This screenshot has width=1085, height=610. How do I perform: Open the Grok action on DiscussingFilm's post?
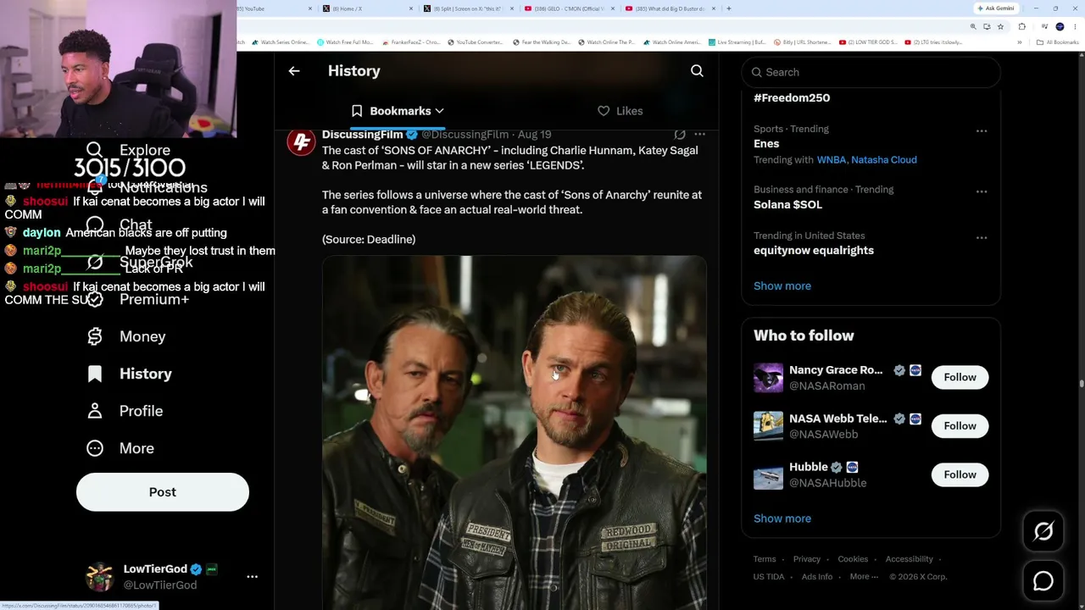(680, 134)
